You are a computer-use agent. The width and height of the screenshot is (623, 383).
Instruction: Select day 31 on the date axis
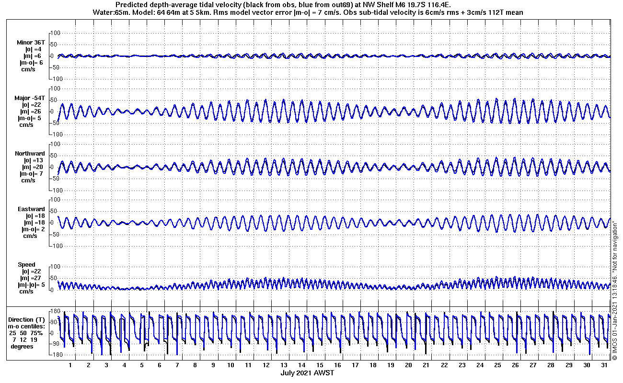tap(604, 365)
